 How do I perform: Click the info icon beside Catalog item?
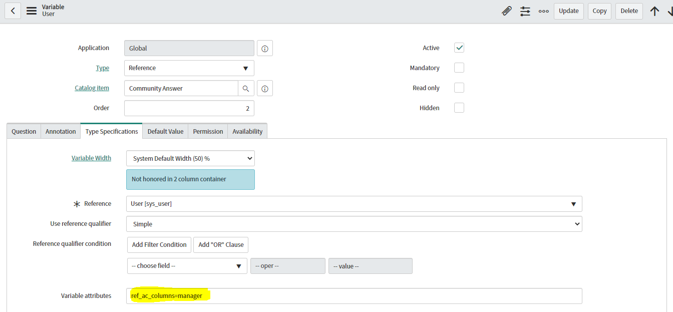(264, 88)
